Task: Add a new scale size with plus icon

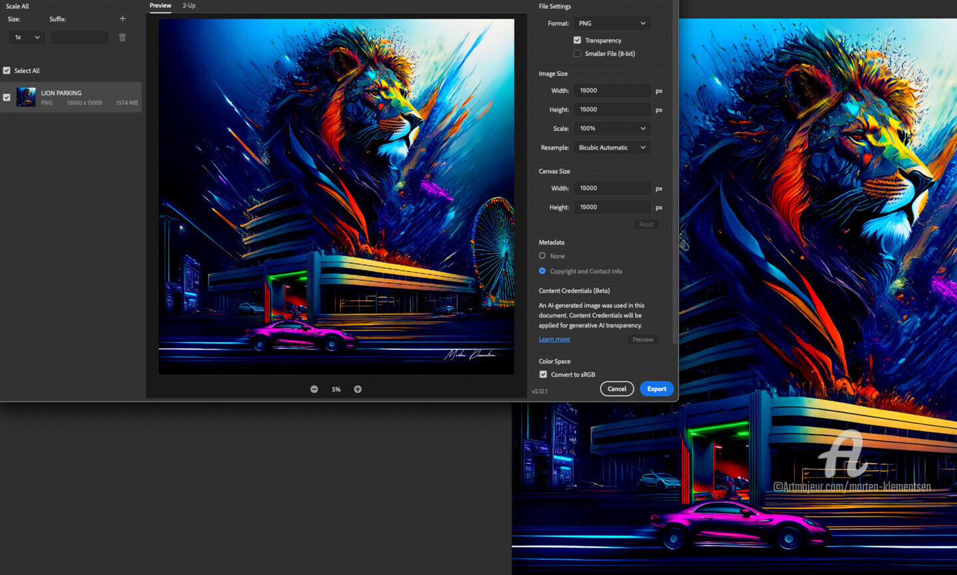Action: point(122,19)
